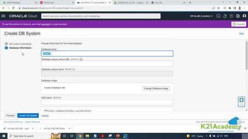
Task: Open File Explorer from the taskbar
Action: (87, 136)
